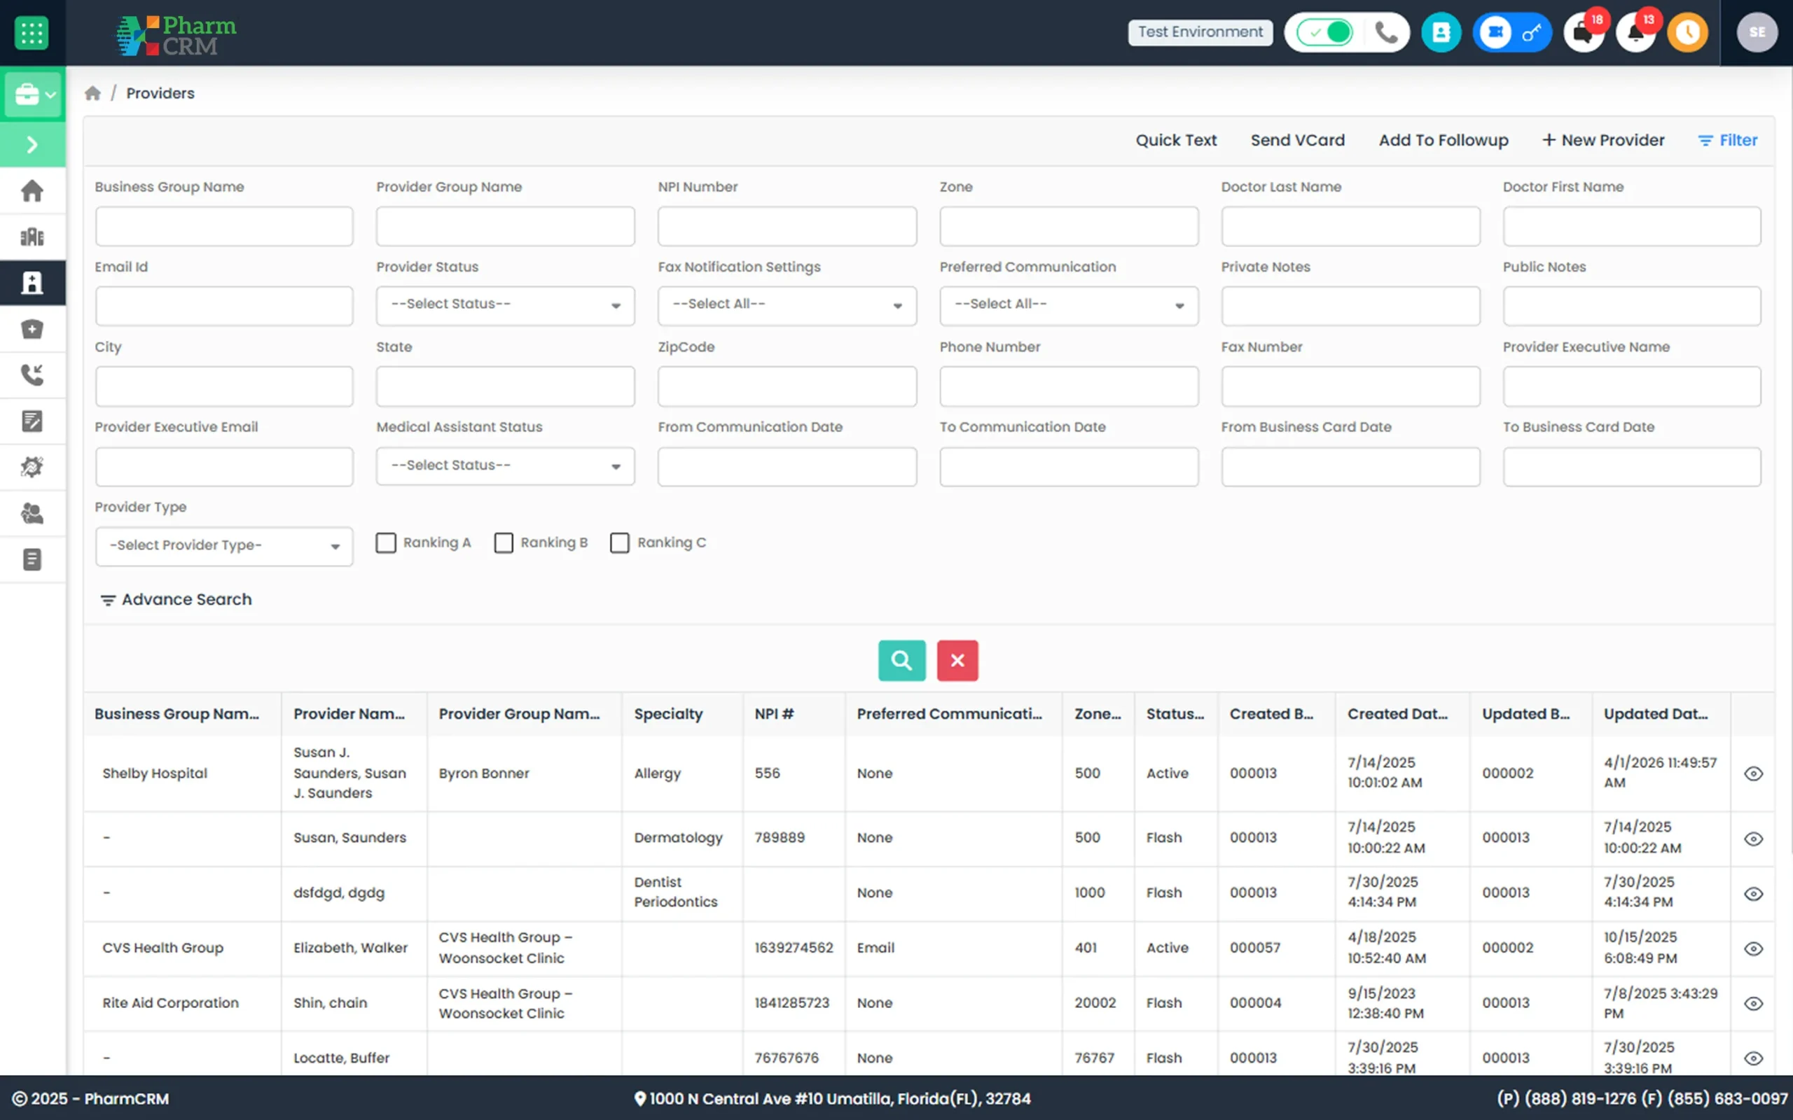The image size is (1793, 1120).
Task: Open the incoming calls sidebar icon
Action: [32, 374]
